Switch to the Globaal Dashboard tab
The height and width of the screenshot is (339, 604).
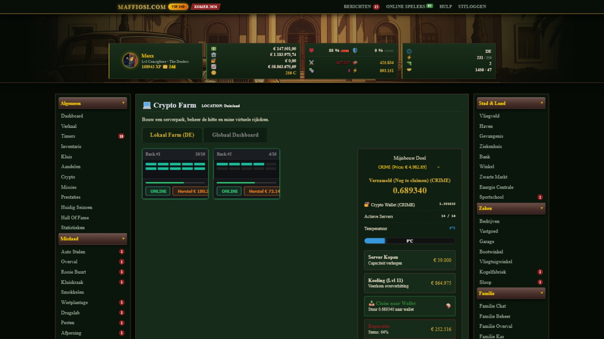pyautogui.click(x=235, y=135)
